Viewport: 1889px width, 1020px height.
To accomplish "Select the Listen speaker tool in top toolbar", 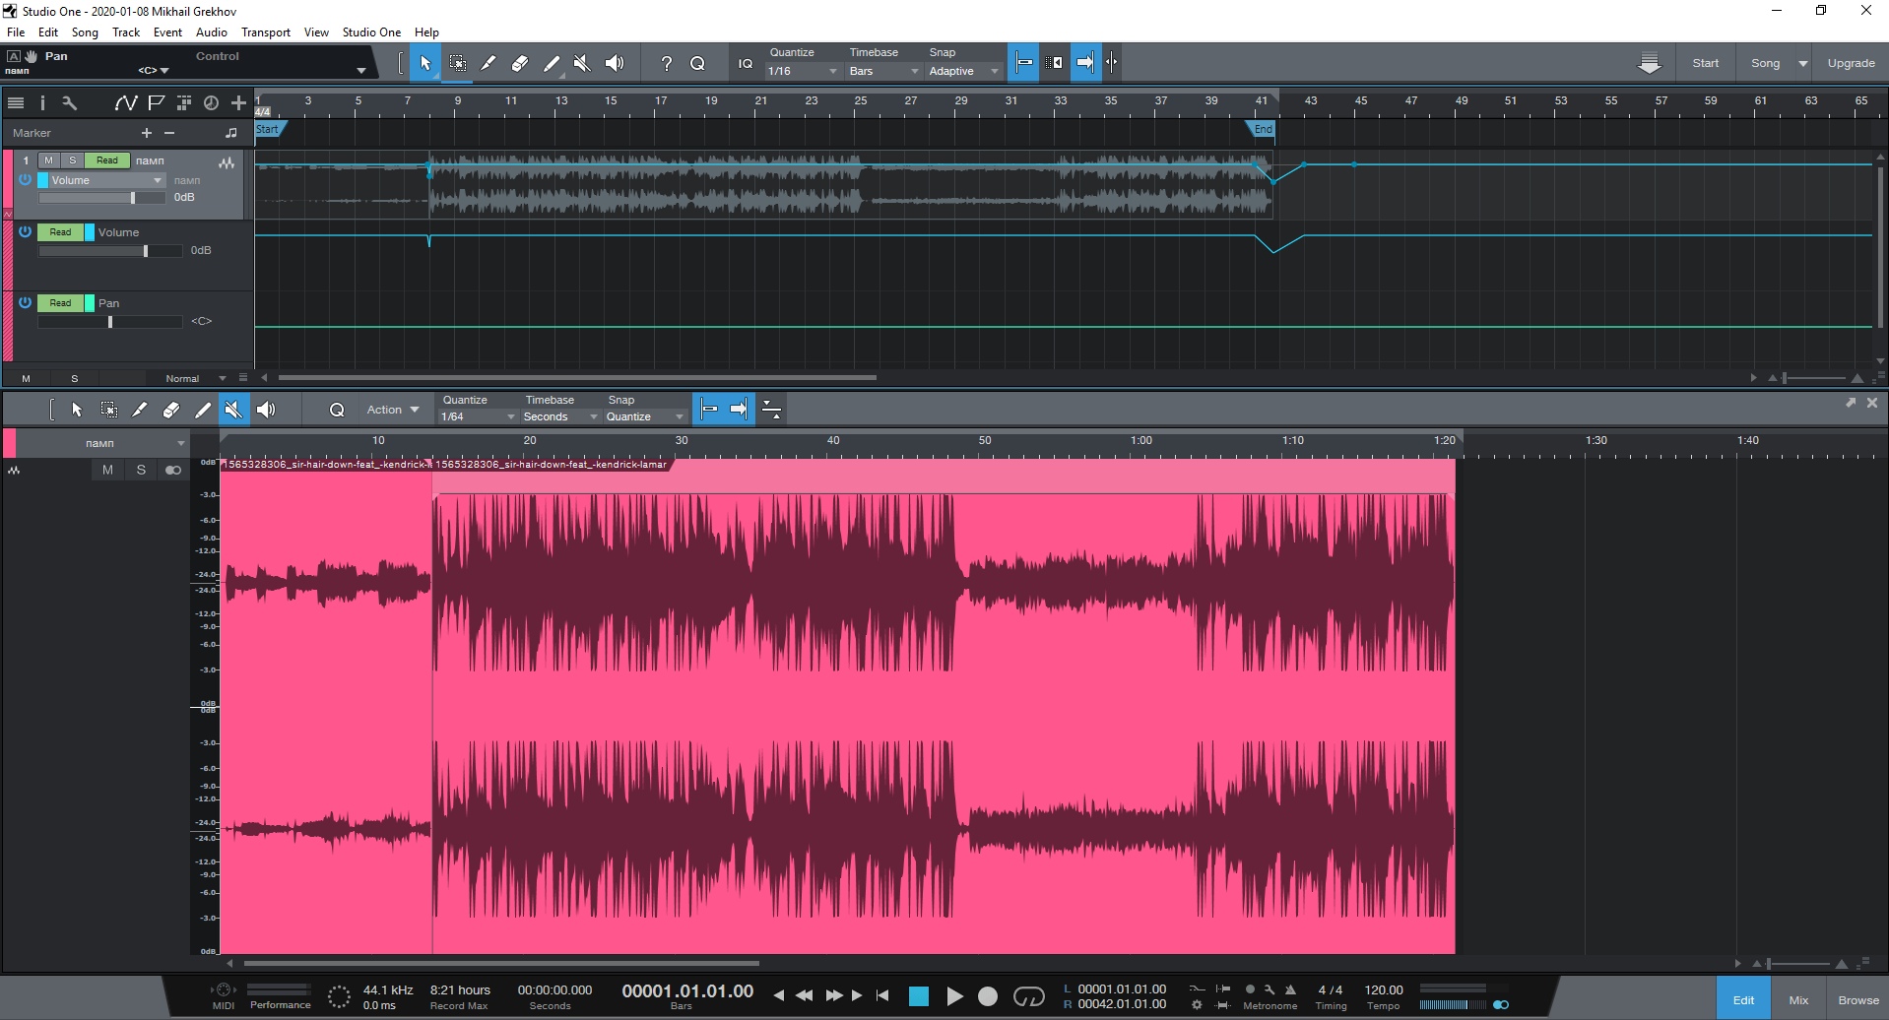I will click(x=615, y=63).
